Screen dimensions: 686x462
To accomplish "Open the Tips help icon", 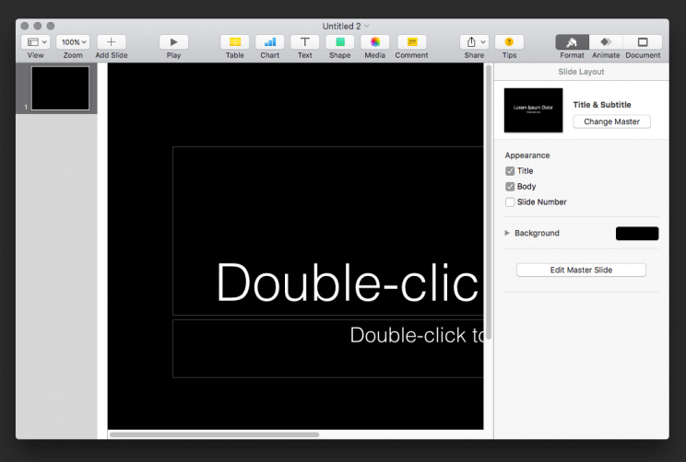I will coord(509,42).
